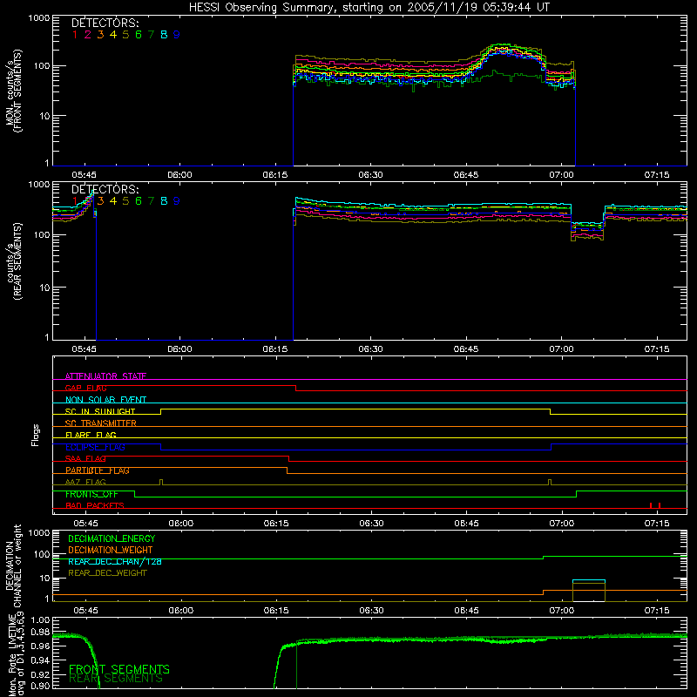Click the 1000 value on the decimation axis
Image resolution: width=697 pixels, height=697 pixels.
[x=39, y=533]
